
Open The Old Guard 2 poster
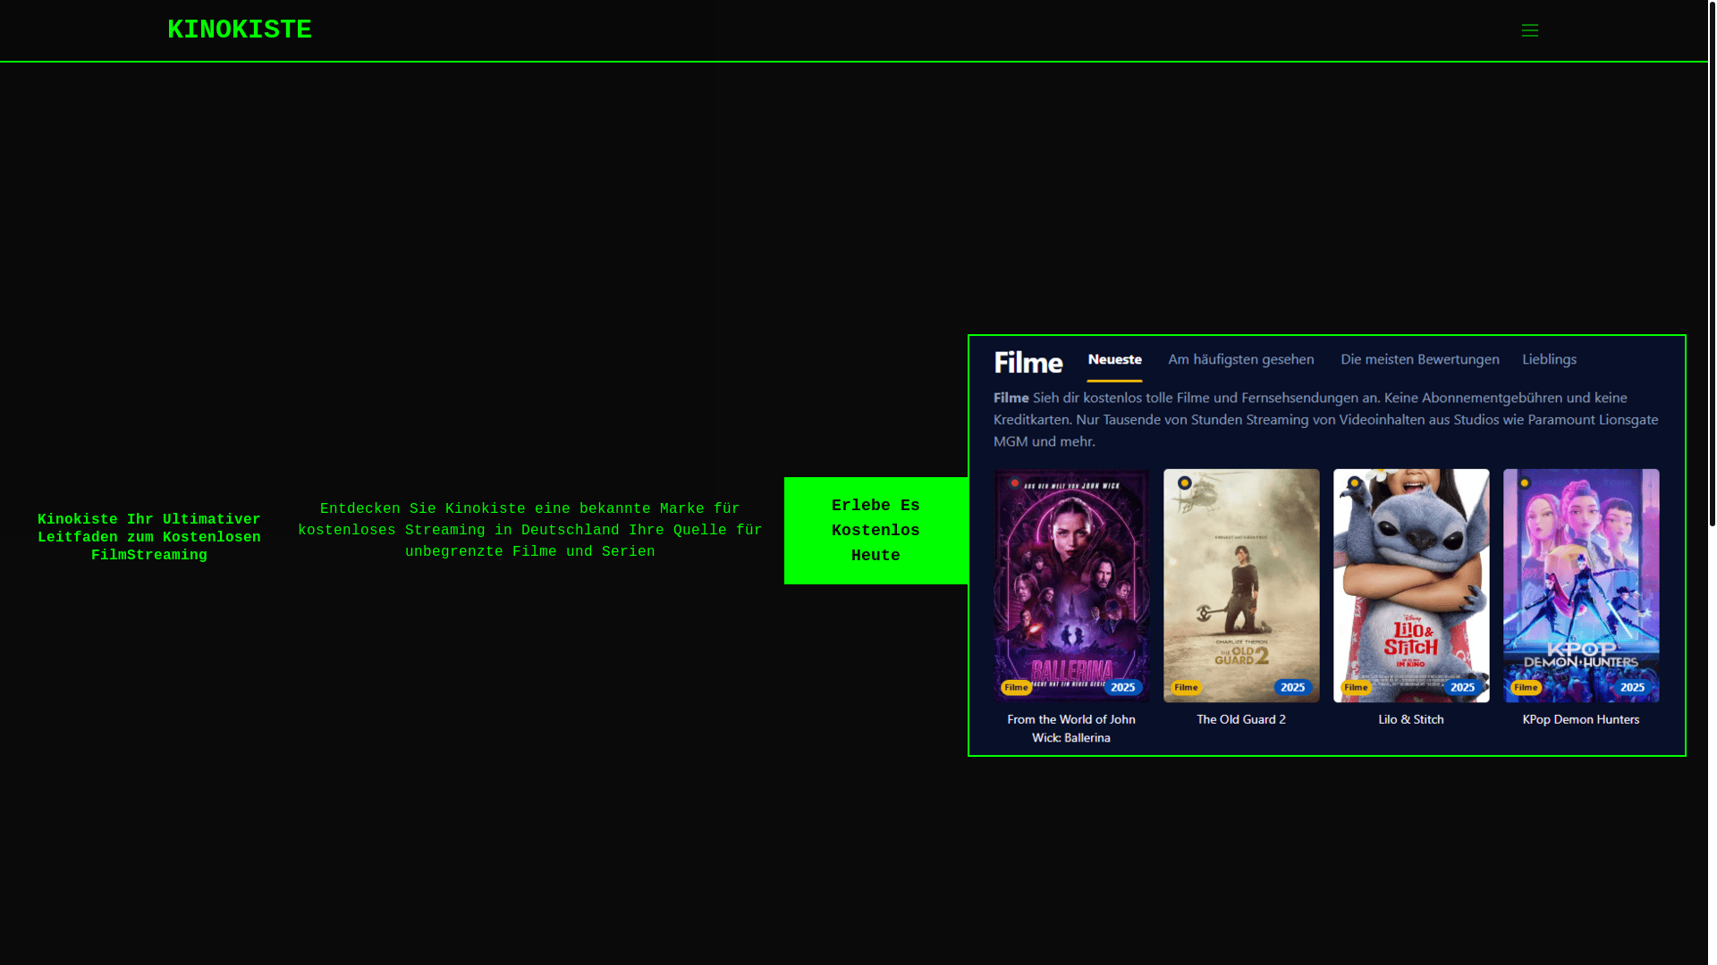(1241, 585)
